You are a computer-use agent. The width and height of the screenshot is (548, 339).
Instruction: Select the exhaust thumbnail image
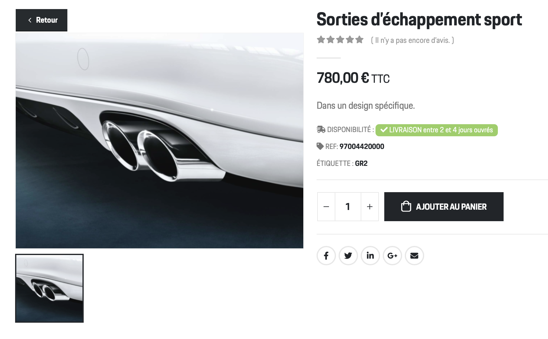click(x=50, y=288)
